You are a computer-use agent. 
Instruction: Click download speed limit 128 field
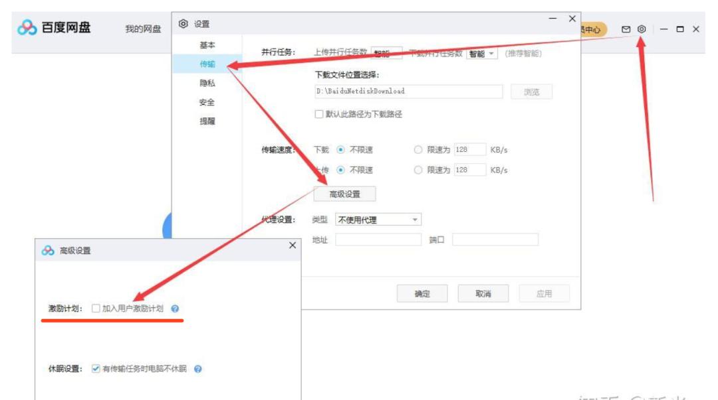coord(470,149)
